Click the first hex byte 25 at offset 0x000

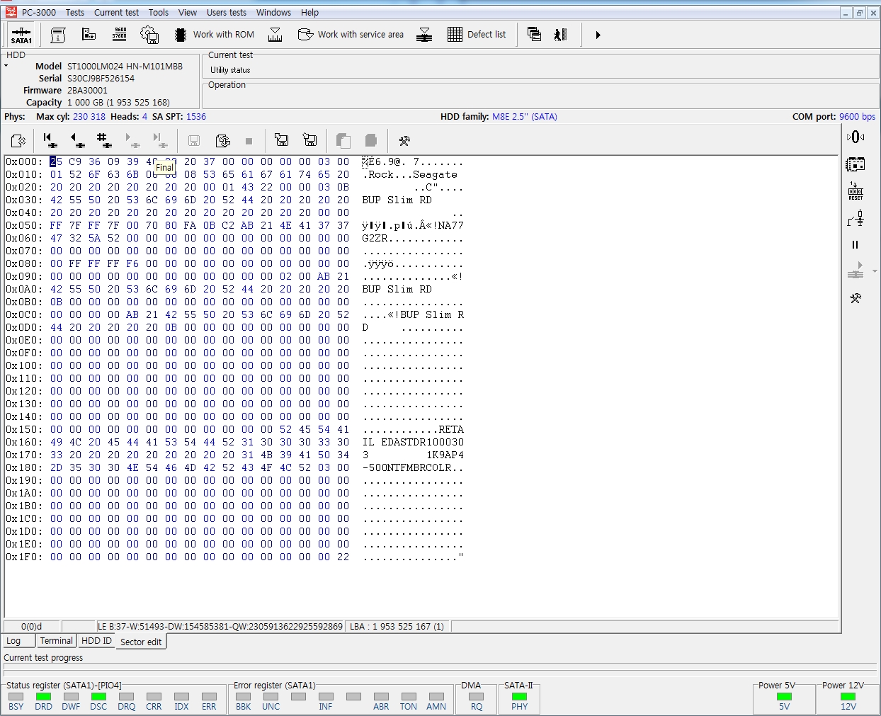56,161
